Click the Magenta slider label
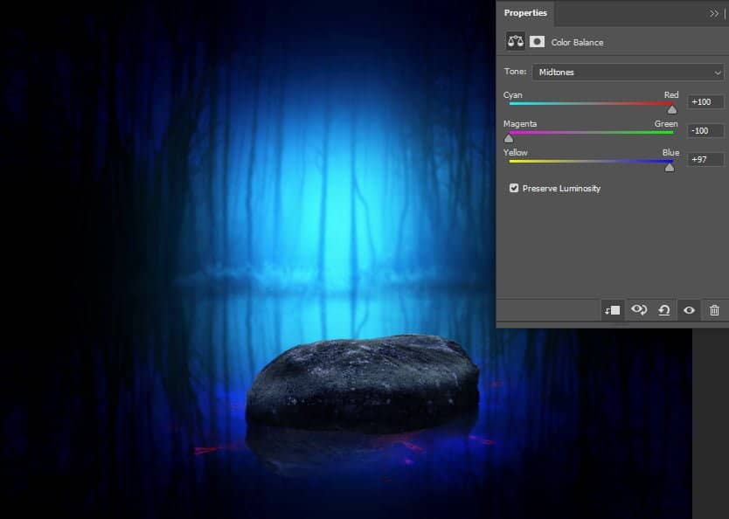729x519 pixels. [520, 123]
